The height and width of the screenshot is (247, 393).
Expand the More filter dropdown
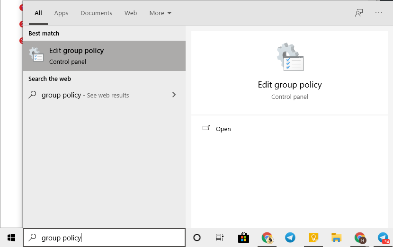point(161,13)
